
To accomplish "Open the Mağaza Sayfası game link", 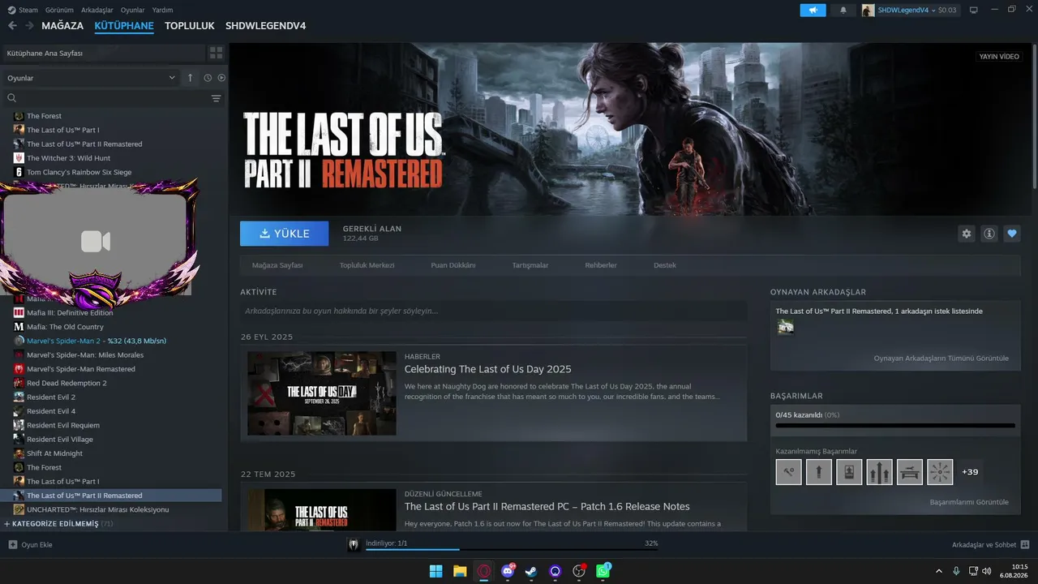I will (x=277, y=265).
